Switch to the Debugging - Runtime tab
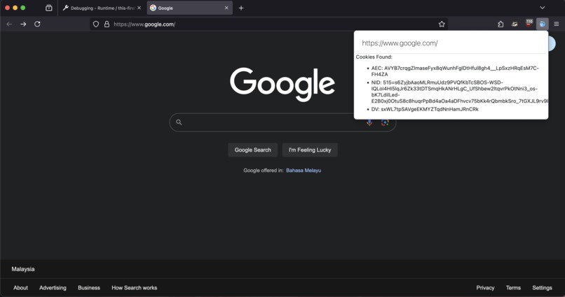565x297 pixels. [x=102, y=8]
